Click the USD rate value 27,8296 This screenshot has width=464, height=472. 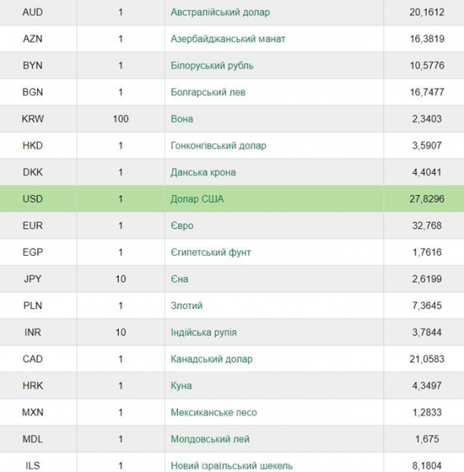coord(427,199)
